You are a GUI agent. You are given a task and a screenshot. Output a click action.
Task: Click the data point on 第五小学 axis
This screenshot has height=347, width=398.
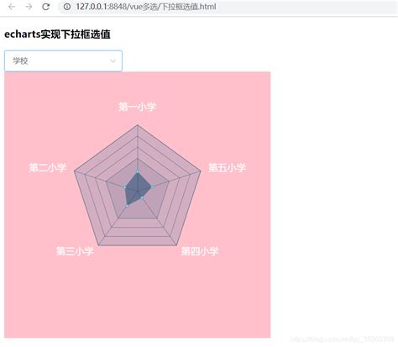click(x=152, y=187)
